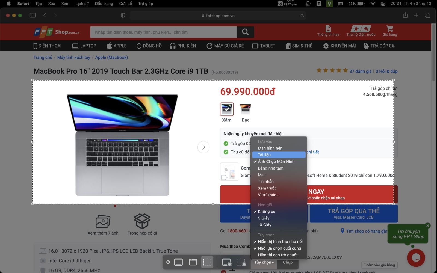Go to Trang chủ breadcrumb
The image size is (437, 273).
point(43,57)
